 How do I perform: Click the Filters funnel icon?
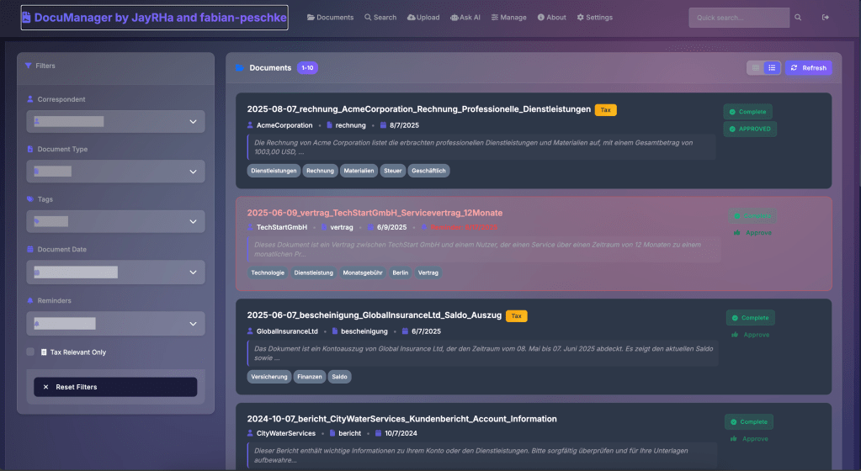pyautogui.click(x=29, y=66)
